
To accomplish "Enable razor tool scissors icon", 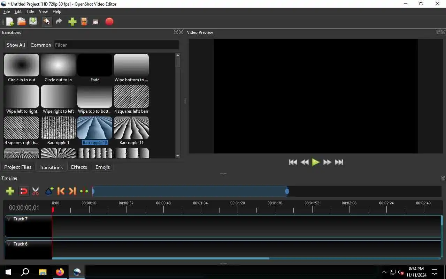I will (36, 191).
